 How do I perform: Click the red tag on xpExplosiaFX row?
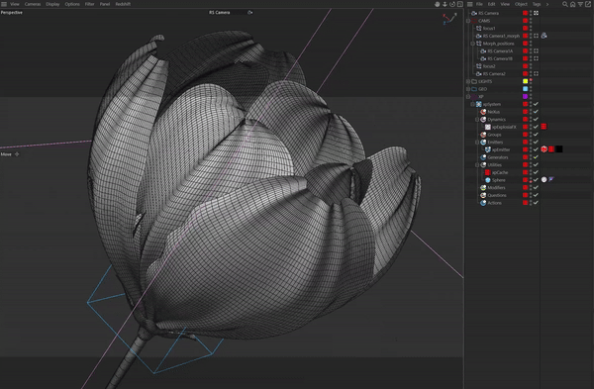[x=544, y=127]
